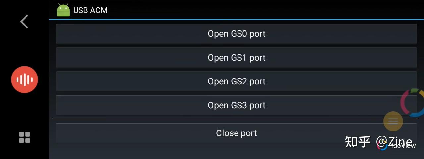Image resolution: width=424 pixels, height=159 pixels.
Task: Tap the brown floating hamburger menu circle
Action: coord(393,121)
